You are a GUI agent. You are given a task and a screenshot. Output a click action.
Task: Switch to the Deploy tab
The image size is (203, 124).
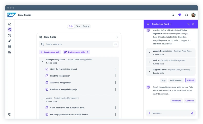(86, 26)
